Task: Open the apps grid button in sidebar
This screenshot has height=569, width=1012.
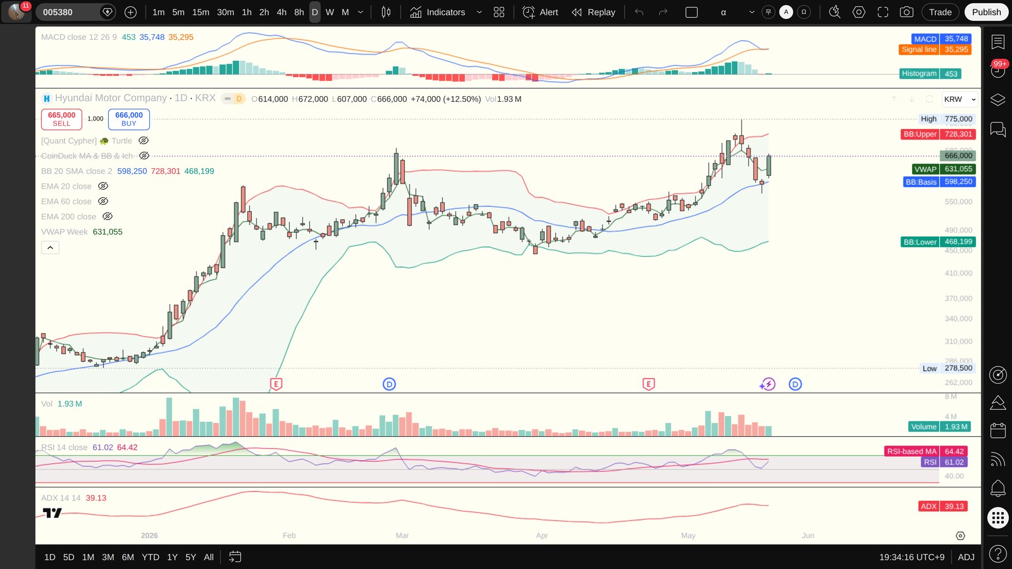Action: [998, 518]
